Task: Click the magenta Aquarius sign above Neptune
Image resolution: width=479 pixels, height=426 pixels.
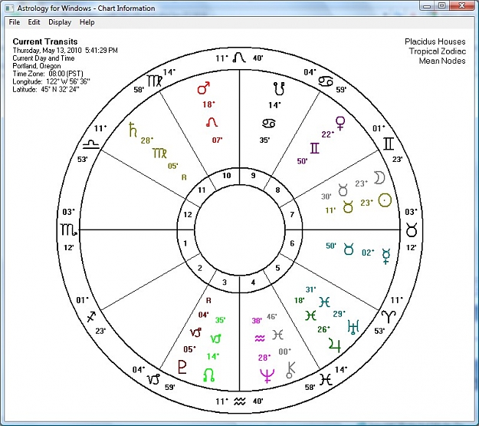Action: click(x=260, y=338)
